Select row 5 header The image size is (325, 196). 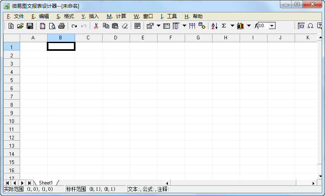pos(11,80)
